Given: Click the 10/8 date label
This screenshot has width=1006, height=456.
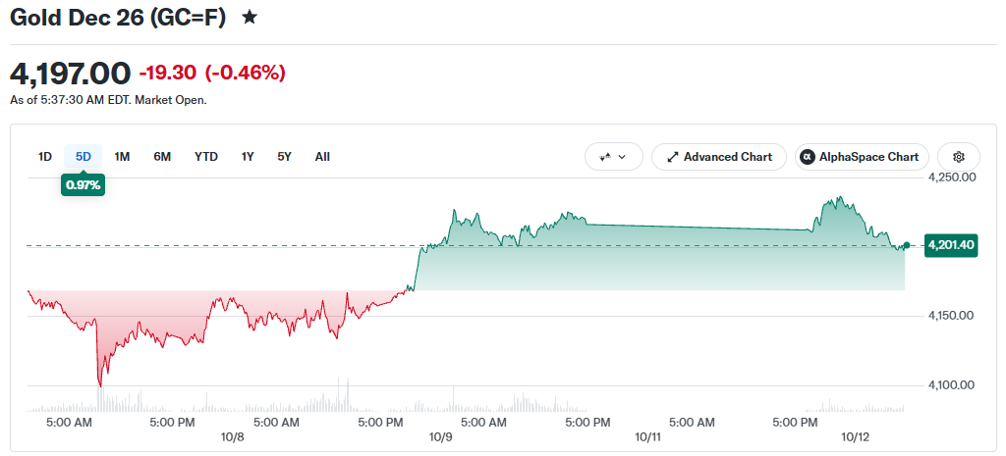Looking at the screenshot, I should 232,436.
